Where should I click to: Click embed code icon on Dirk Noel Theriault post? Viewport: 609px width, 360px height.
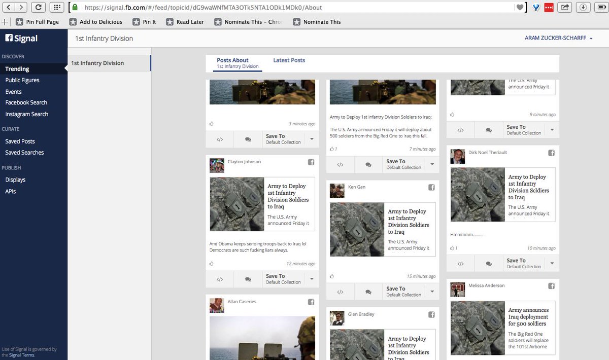pos(460,264)
